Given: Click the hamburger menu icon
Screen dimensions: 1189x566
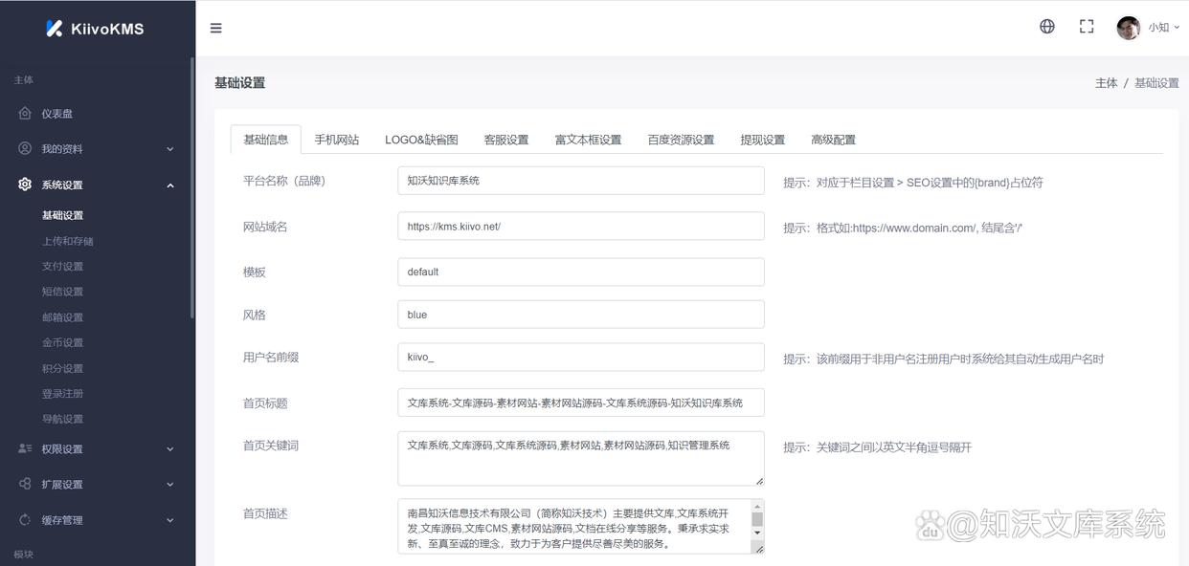Looking at the screenshot, I should [x=216, y=28].
